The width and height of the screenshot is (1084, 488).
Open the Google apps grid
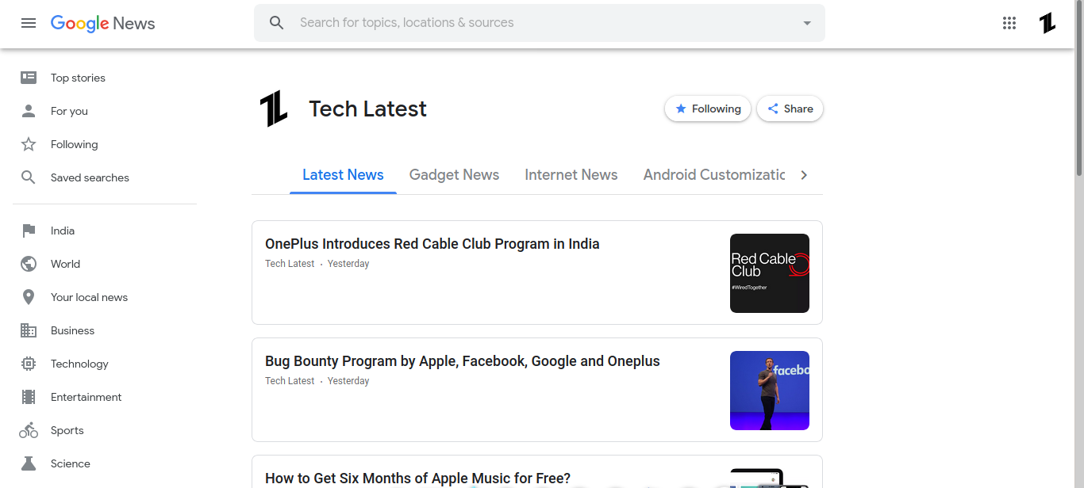click(x=1009, y=23)
